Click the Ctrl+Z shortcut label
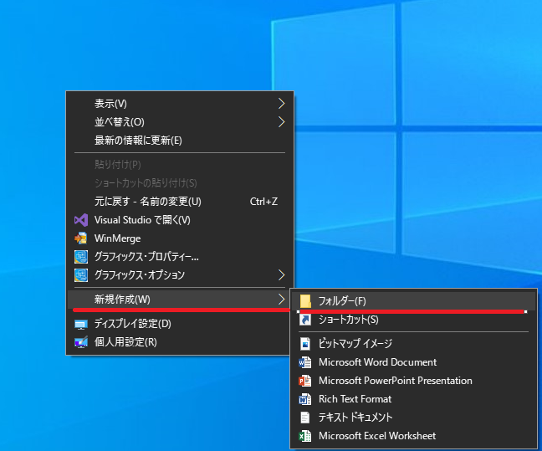 pos(263,202)
